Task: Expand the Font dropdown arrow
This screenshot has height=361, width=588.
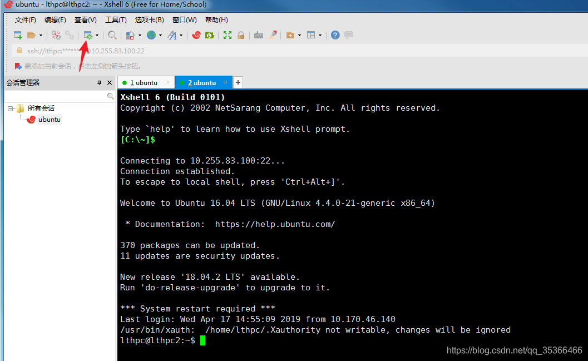Action: pyautogui.click(x=181, y=35)
